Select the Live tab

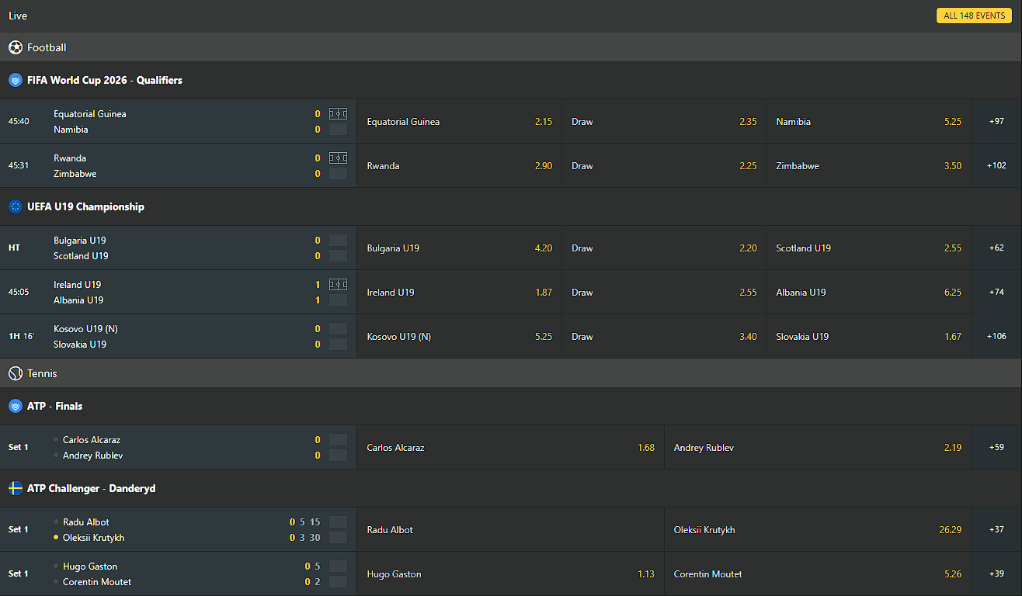[x=18, y=16]
